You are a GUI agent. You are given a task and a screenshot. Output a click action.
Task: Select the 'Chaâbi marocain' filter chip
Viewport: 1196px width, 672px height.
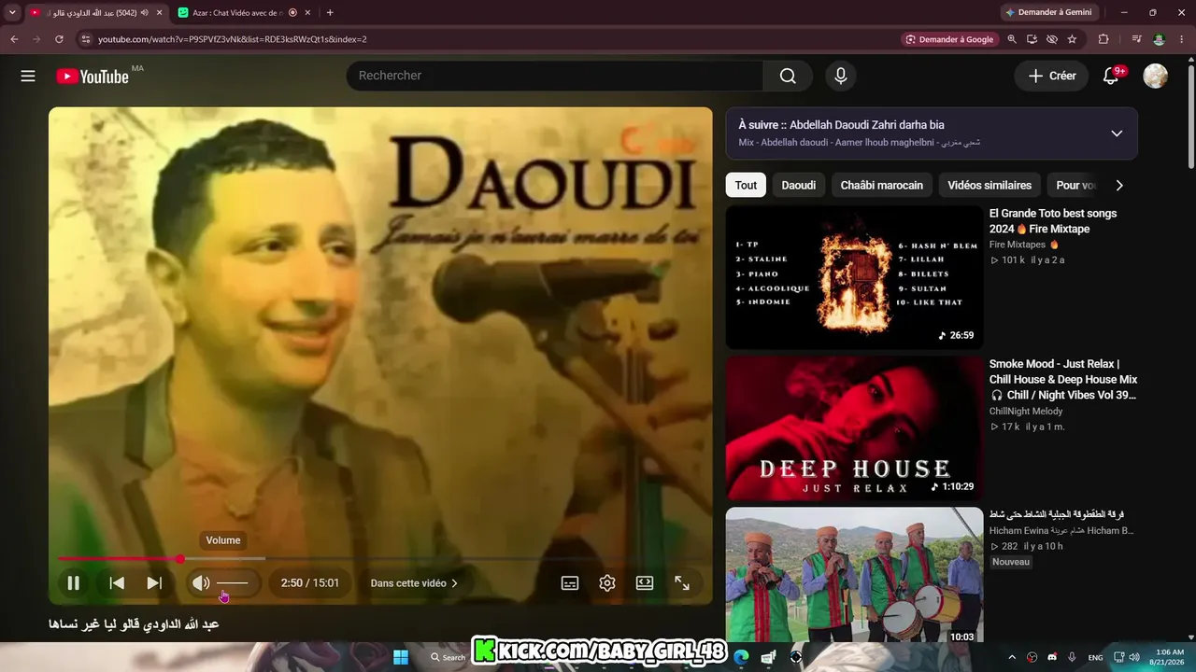pyautogui.click(x=882, y=185)
